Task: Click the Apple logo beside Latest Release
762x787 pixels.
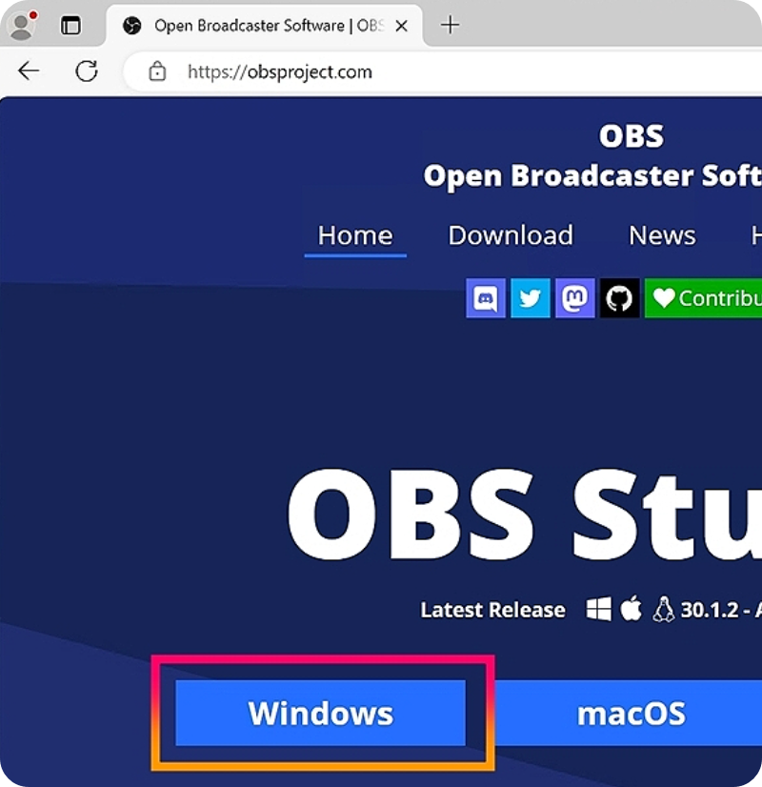Action: tap(632, 608)
